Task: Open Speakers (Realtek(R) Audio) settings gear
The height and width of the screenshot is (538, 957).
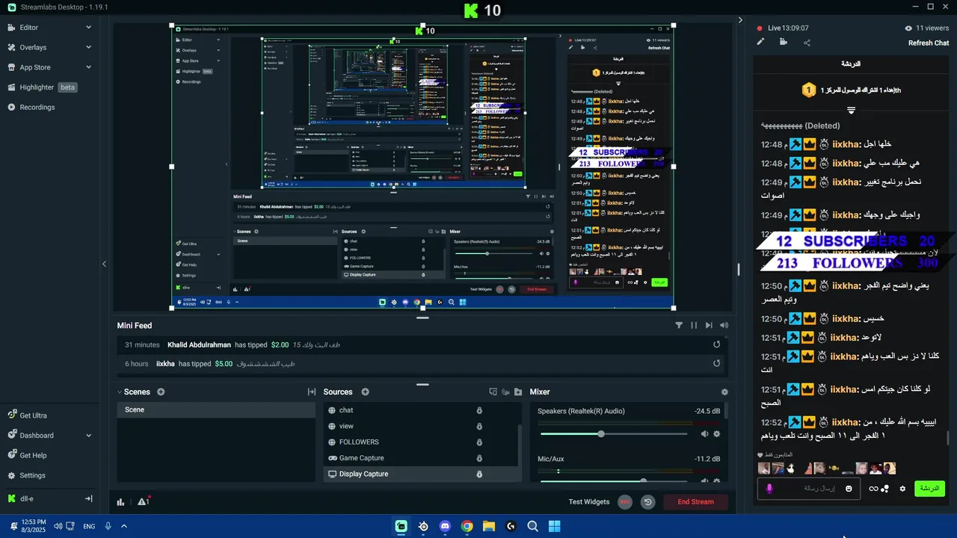Action: (x=717, y=434)
